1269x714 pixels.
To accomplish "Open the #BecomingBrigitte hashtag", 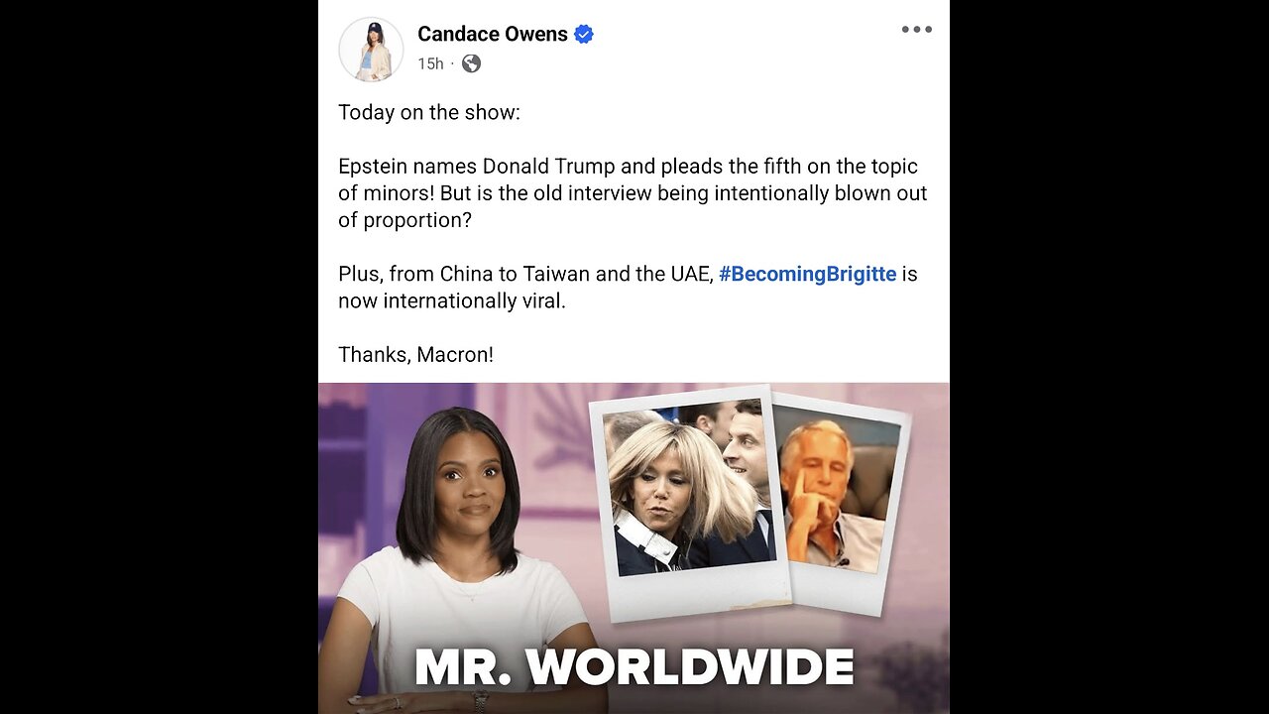I will coord(807,274).
